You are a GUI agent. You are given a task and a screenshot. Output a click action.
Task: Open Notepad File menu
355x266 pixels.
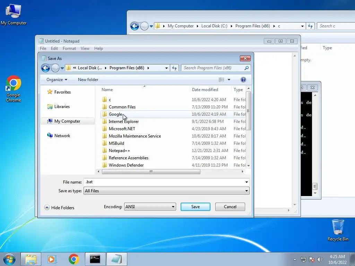[x=43, y=48]
